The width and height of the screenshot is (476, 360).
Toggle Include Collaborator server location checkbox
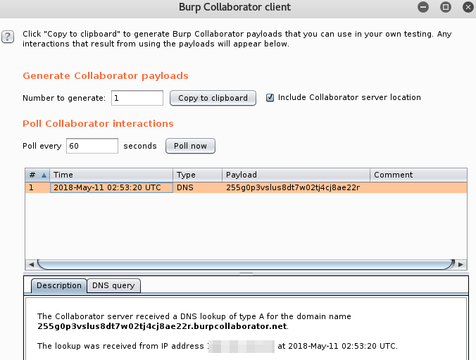[270, 98]
